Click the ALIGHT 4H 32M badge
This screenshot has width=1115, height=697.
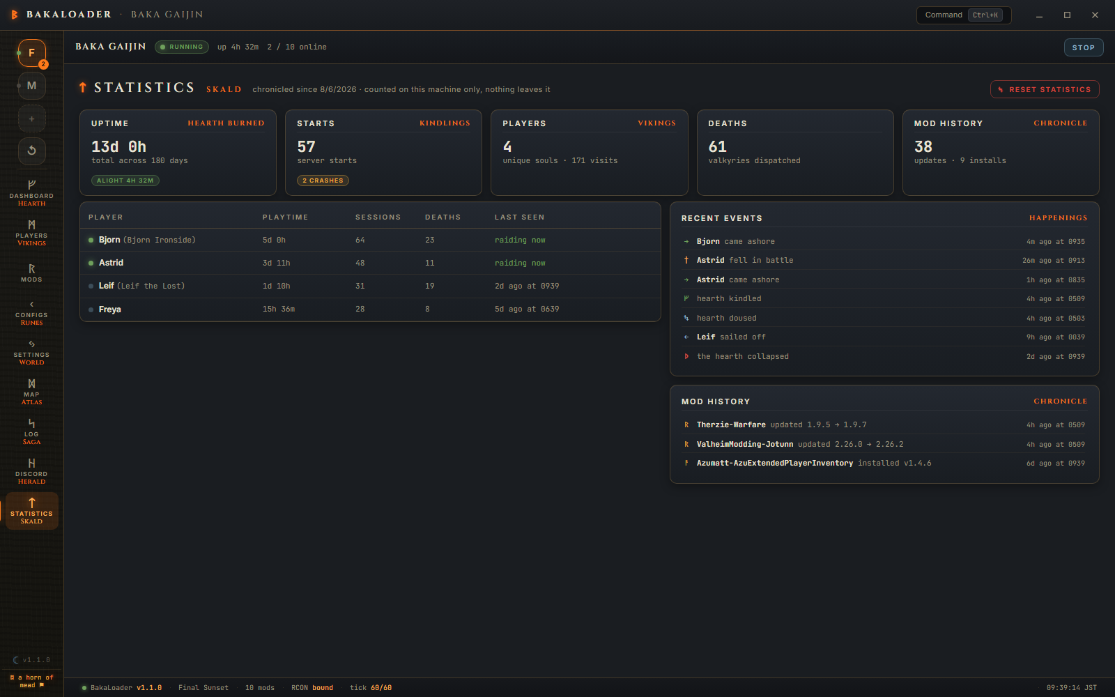click(x=125, y=181)
